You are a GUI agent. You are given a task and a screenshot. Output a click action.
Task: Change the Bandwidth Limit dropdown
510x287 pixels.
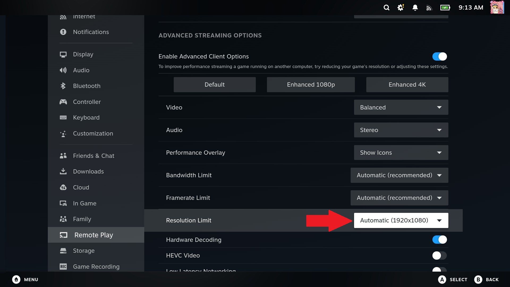tap(399, 175)
